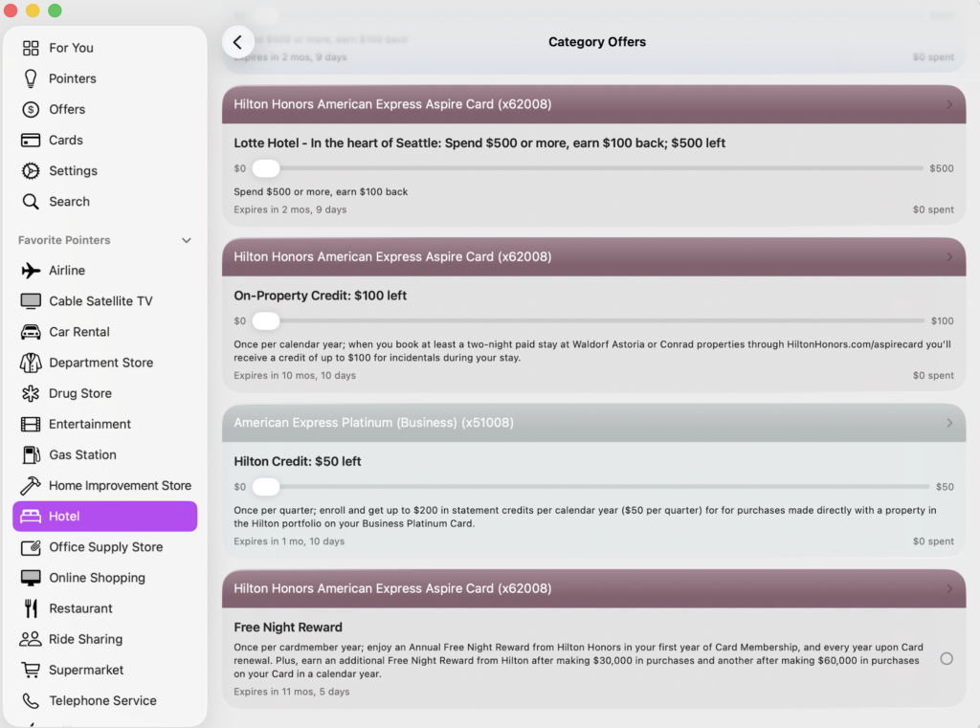Select the Pointers lightbulb icon
Viewport: 980px width, 728px height.
[31, 78]
